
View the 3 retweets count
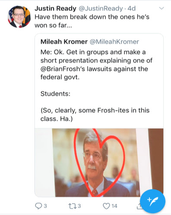coord(79,206)
